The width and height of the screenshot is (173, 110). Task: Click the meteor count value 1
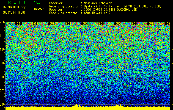tap(39, 13)
